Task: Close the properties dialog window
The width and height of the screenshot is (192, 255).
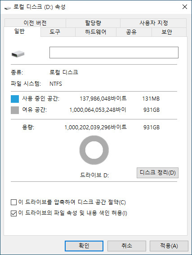Action: coord(185,7)
